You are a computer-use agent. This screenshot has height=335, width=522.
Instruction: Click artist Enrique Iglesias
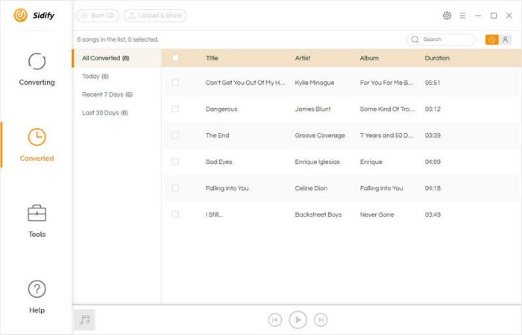317,162
